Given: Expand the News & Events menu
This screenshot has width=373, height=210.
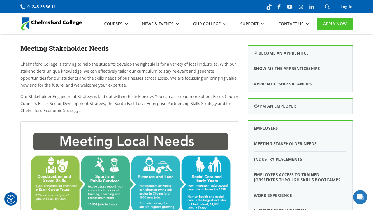Looking at the screenshot, I should 160,24.
